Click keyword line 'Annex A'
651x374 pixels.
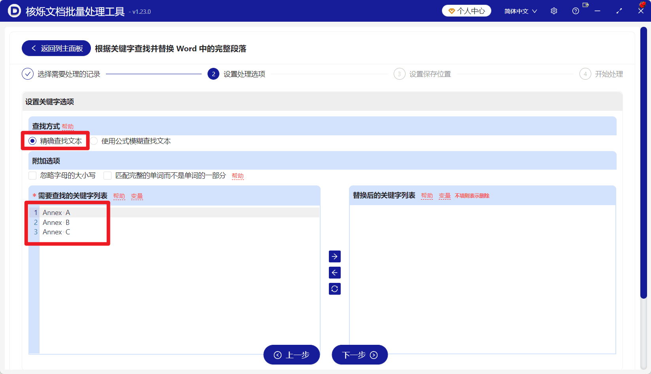(x=56, y=213)
